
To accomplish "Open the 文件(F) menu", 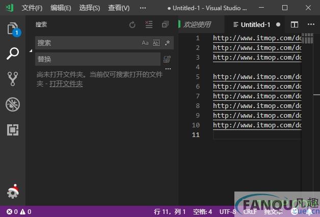I will pyautogui.click(x=32, y=8).
